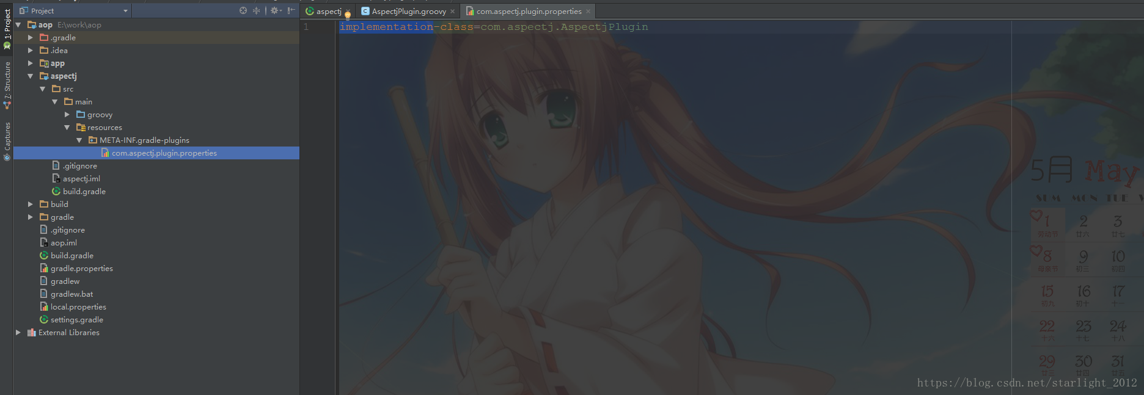Viewport: 1144px width, 395px height.
Task: Click the gradle.properties file icon
Action: 44,268
